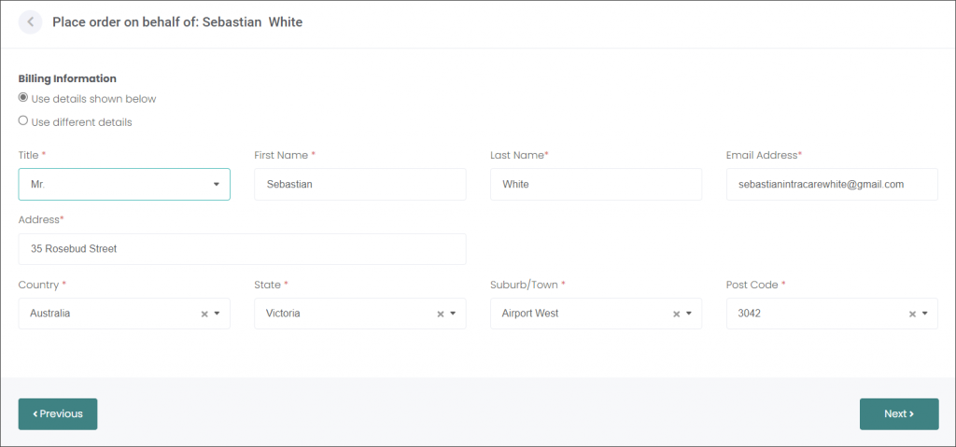Clear the Country selection with its x icon
The image size is (956, 447).
[x=204, y=314]
